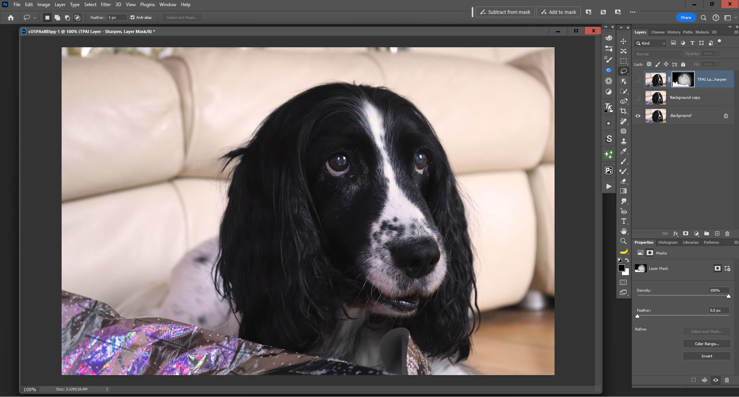Open the workspace switcher dropdown
Image resolution: width=739 pixels, height=397 pixels.
point(730,18)
